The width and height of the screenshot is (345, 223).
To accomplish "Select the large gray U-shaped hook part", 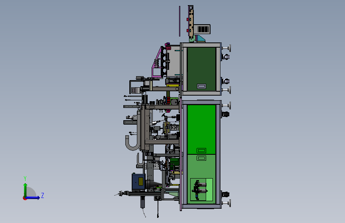I will (133, 143).
